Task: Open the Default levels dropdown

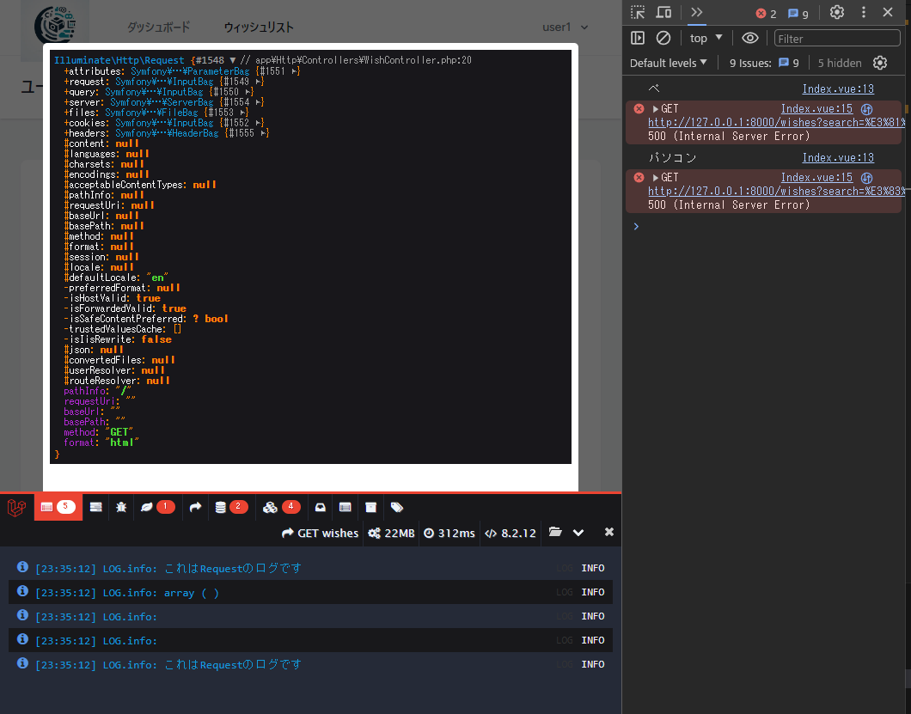Action: (669, 63)
